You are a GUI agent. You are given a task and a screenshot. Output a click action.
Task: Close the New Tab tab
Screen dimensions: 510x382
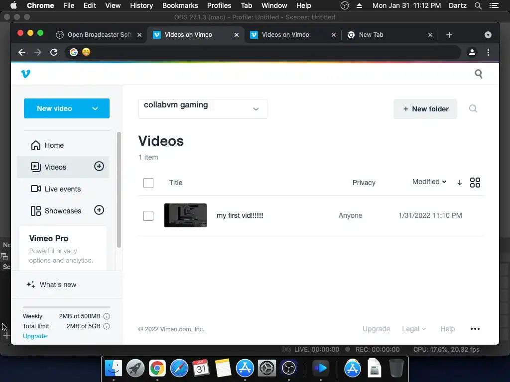430,35
